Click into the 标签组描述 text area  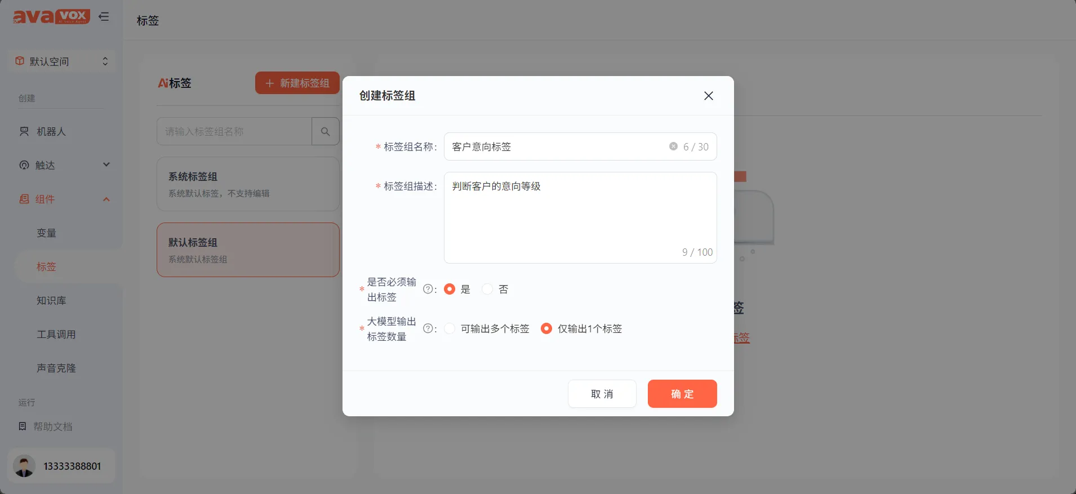click(580, 217)
